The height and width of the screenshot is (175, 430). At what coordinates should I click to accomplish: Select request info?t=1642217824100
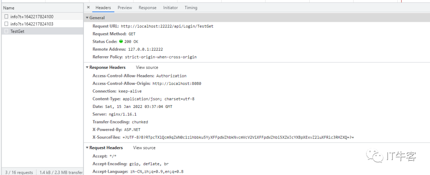pyautogui.click(x=42, y=17)
